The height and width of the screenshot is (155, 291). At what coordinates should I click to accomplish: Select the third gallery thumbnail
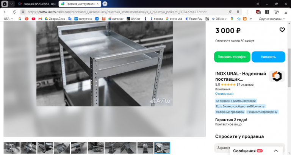[x=45, y=148]
